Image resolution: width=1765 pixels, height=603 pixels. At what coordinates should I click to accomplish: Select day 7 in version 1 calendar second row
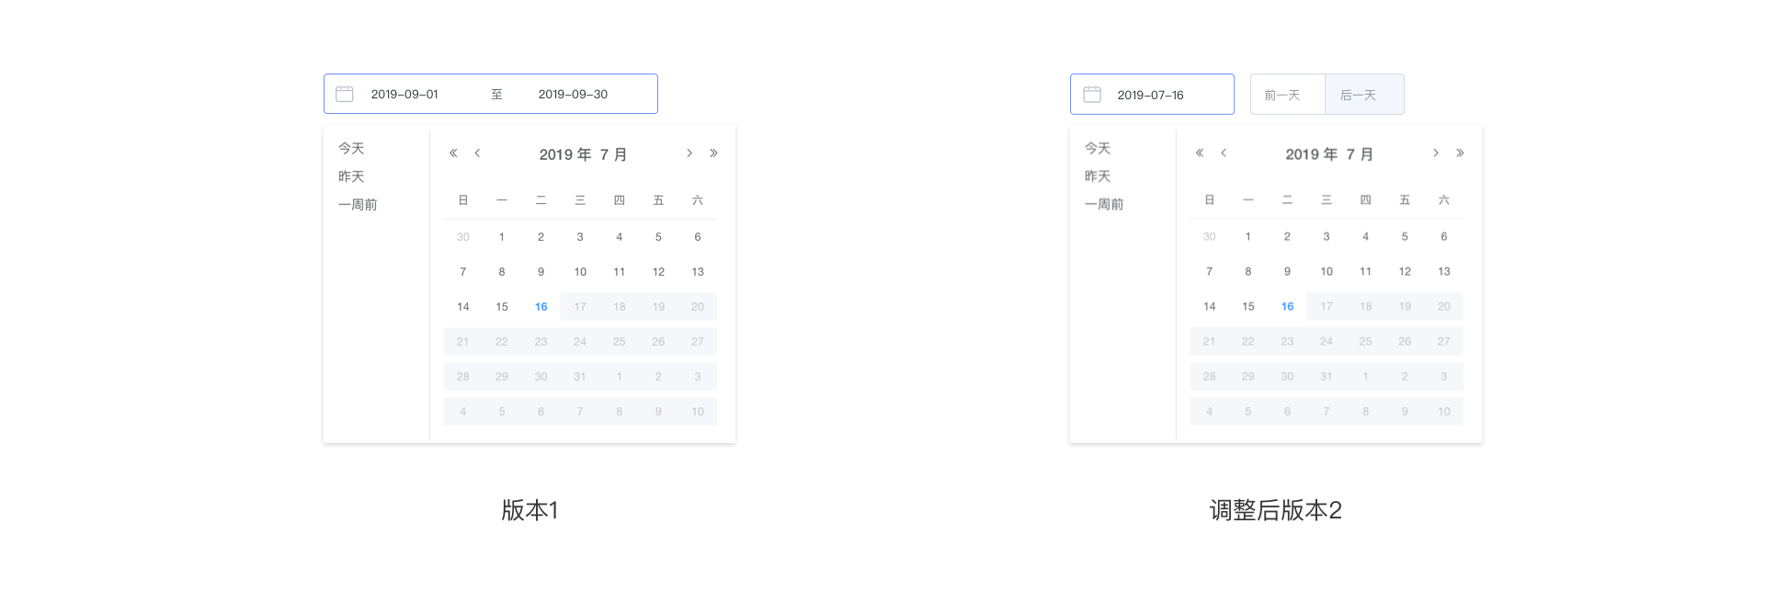click(462, 272)
